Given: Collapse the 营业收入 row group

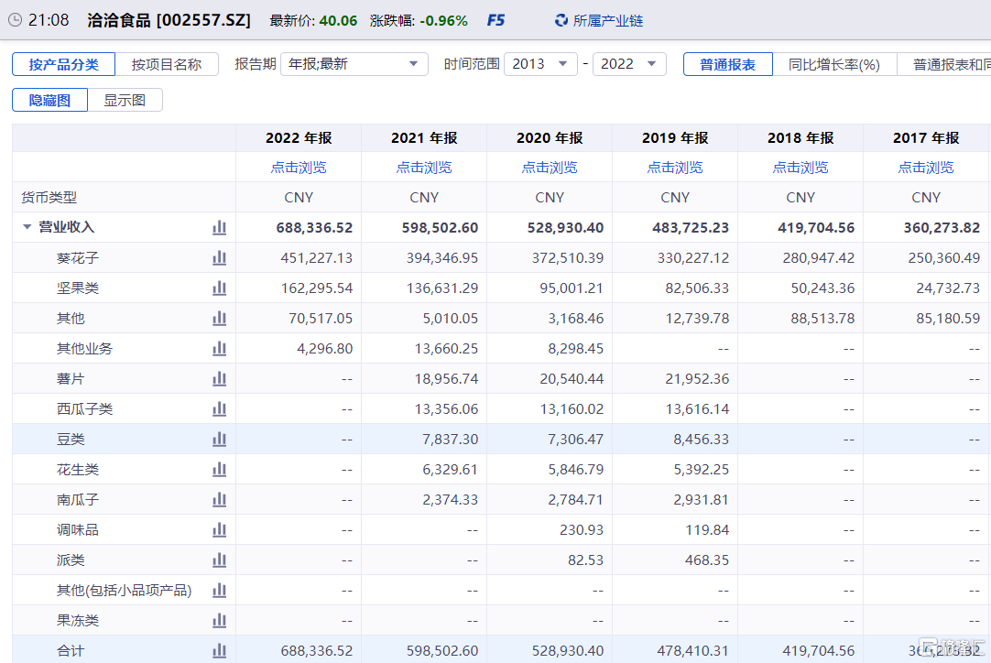Looking at the screenshot, I should [x=27, y=227].
